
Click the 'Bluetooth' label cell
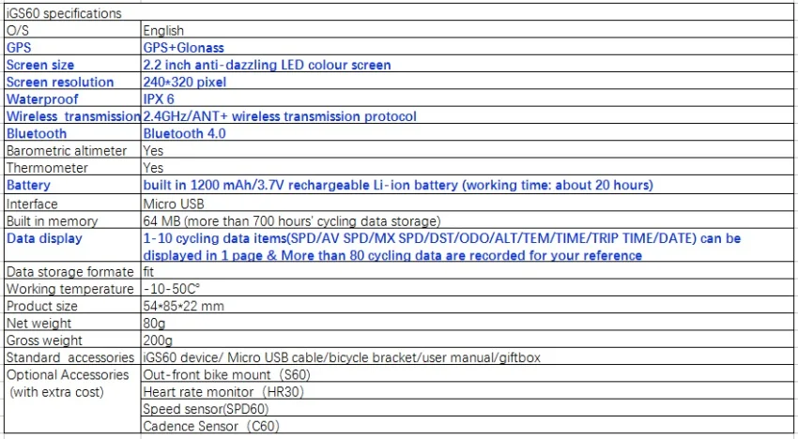73,133
